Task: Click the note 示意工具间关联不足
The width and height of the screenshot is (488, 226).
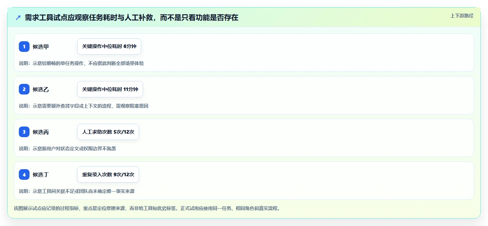Action: click(x=51, y=191)
